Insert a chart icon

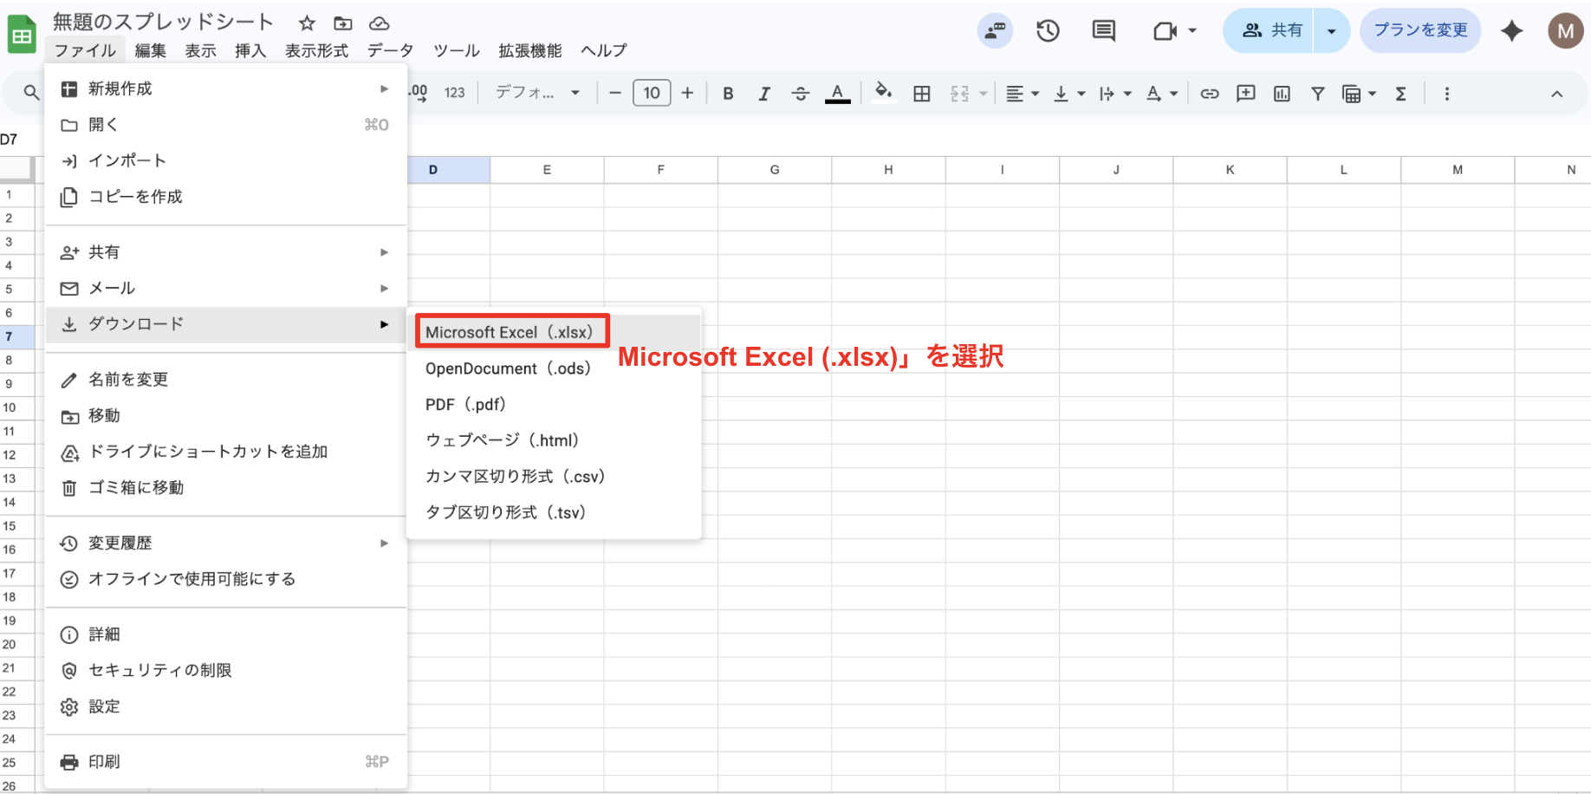1282,94
